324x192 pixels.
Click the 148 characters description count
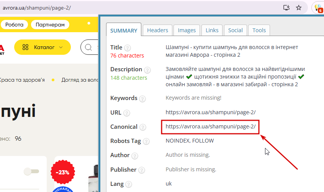pyautogui.click(x=129, y=78)
